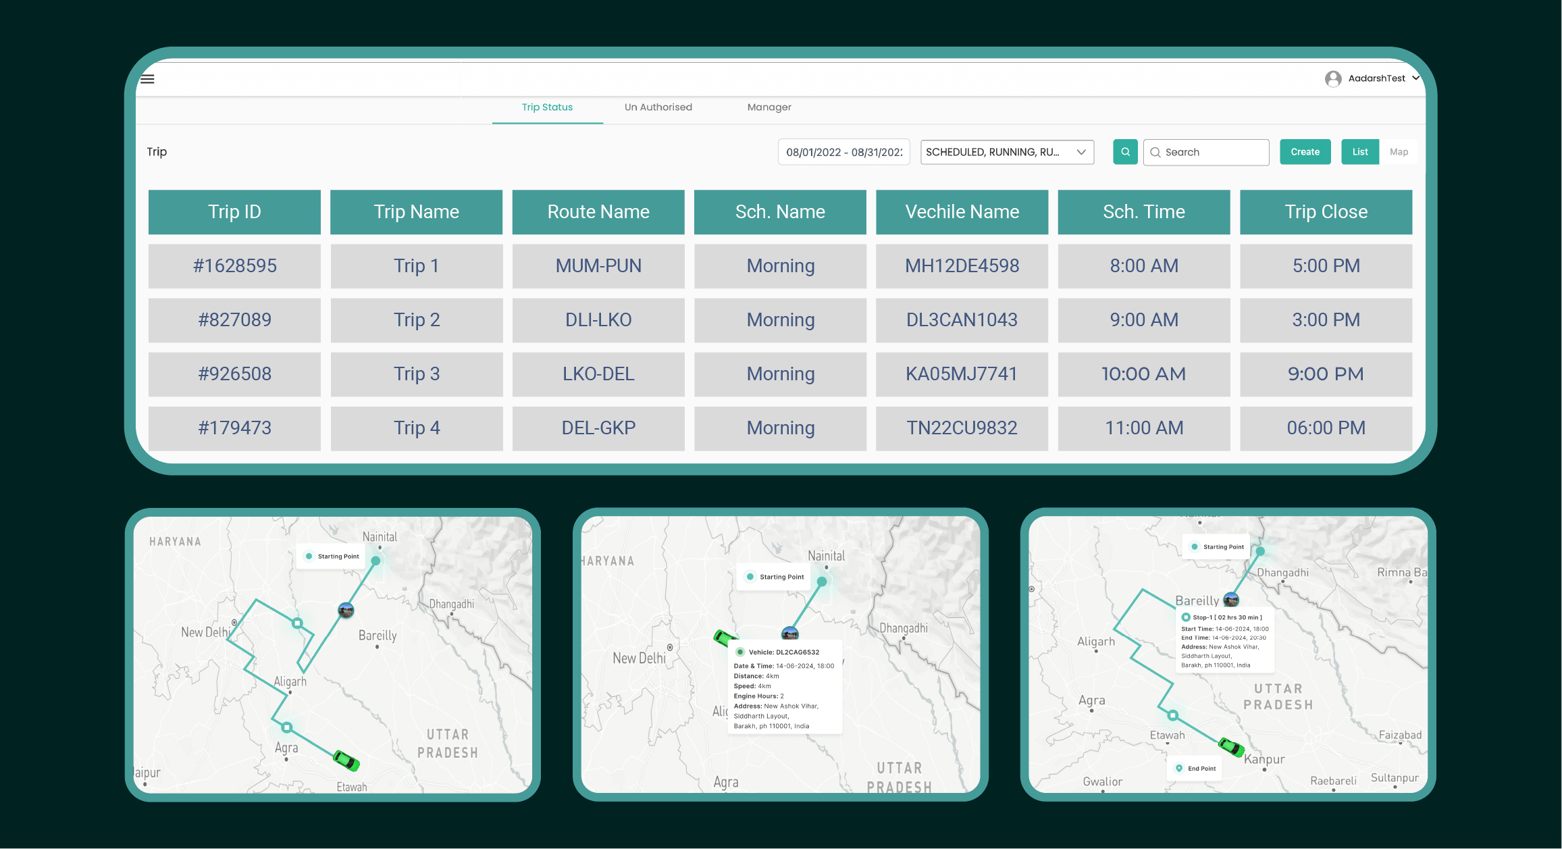Open the 08/01/2022 - 08/31/2022 date range picker
1562x849 pixels.
point(843,152)
